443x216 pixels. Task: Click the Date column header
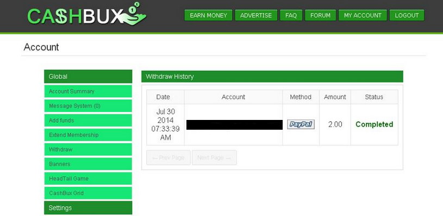click(x=166, y=97)
